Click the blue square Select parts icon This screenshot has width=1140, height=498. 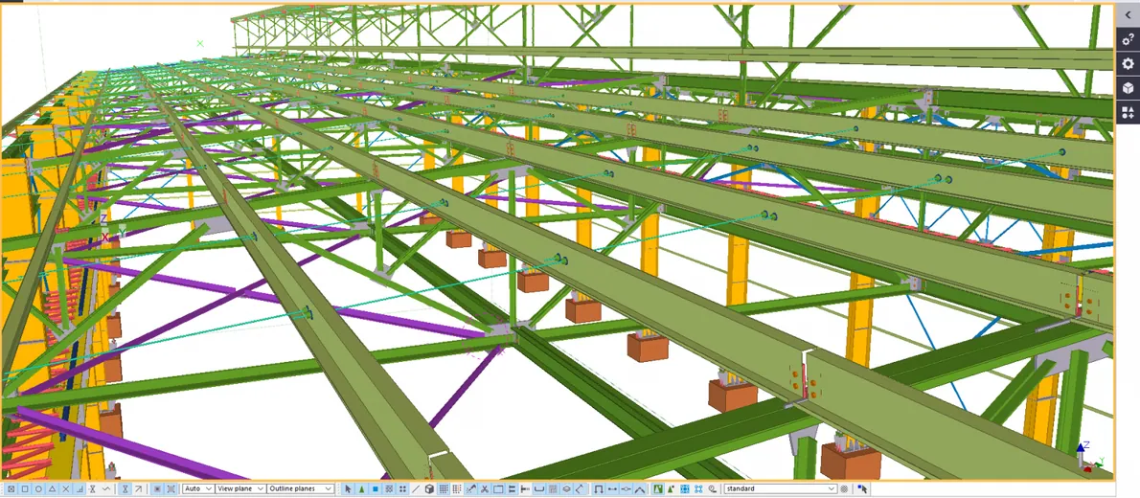pyautogui.click(x=376, y=488)
